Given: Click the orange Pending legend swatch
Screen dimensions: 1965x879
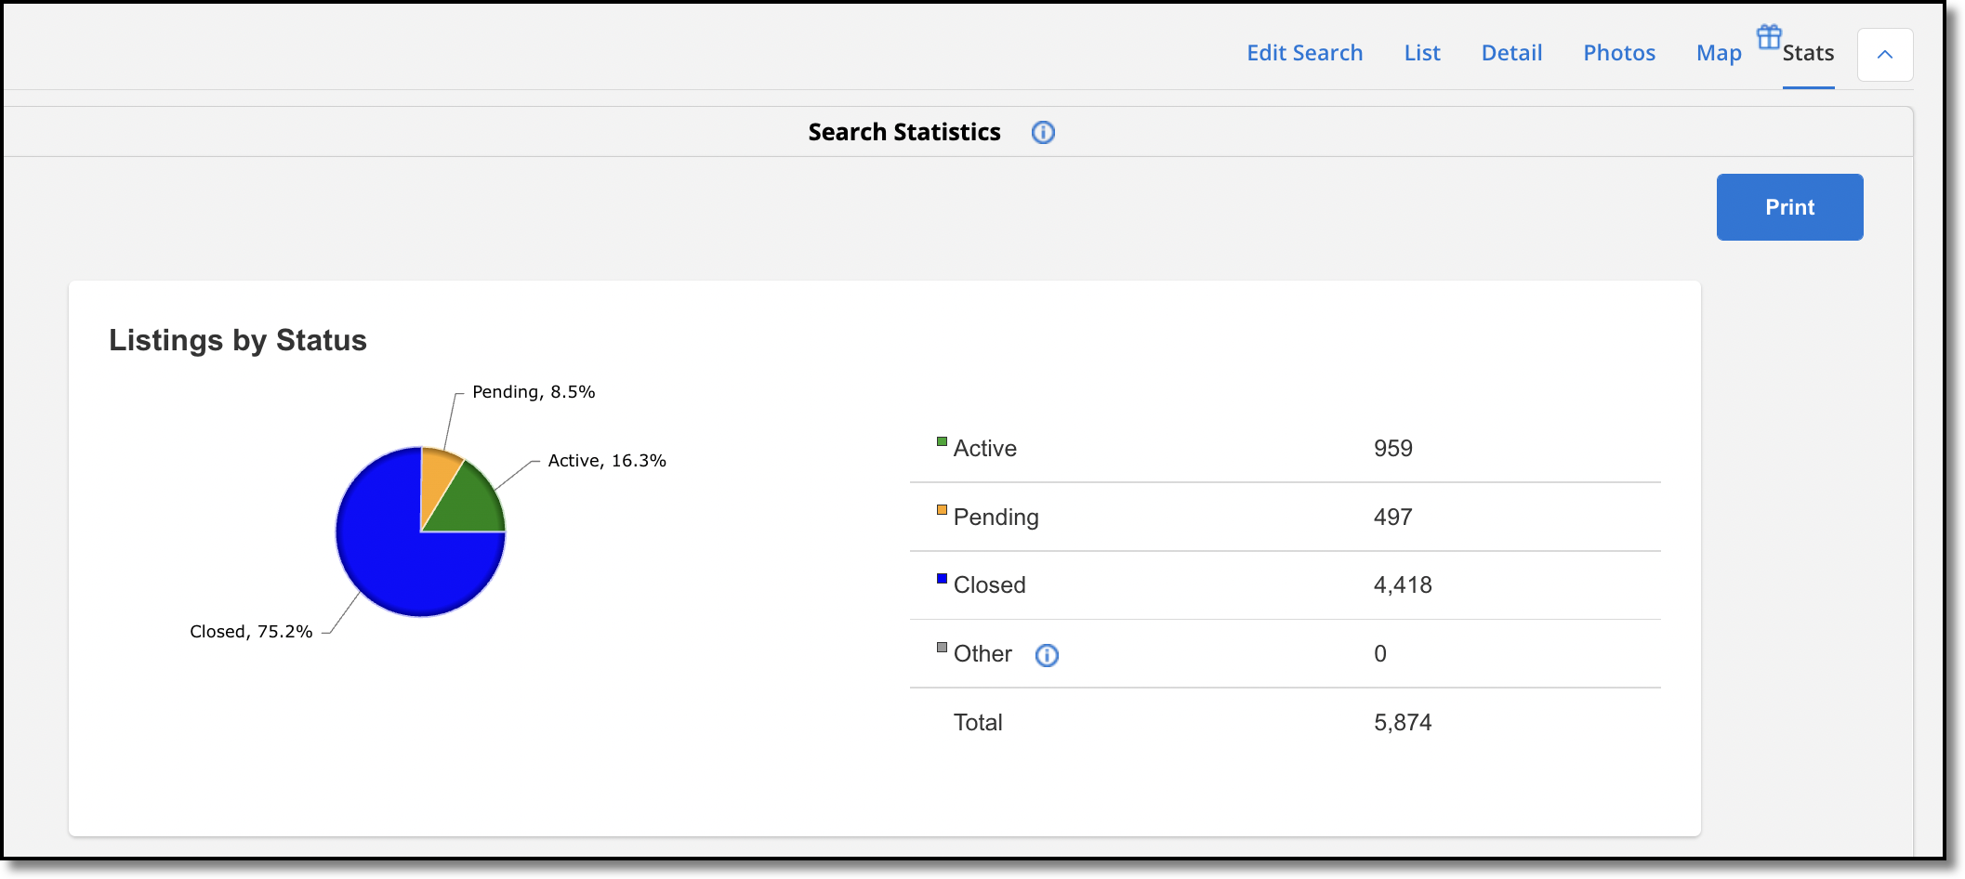Looking at the screenshot, I should [942, 510].
